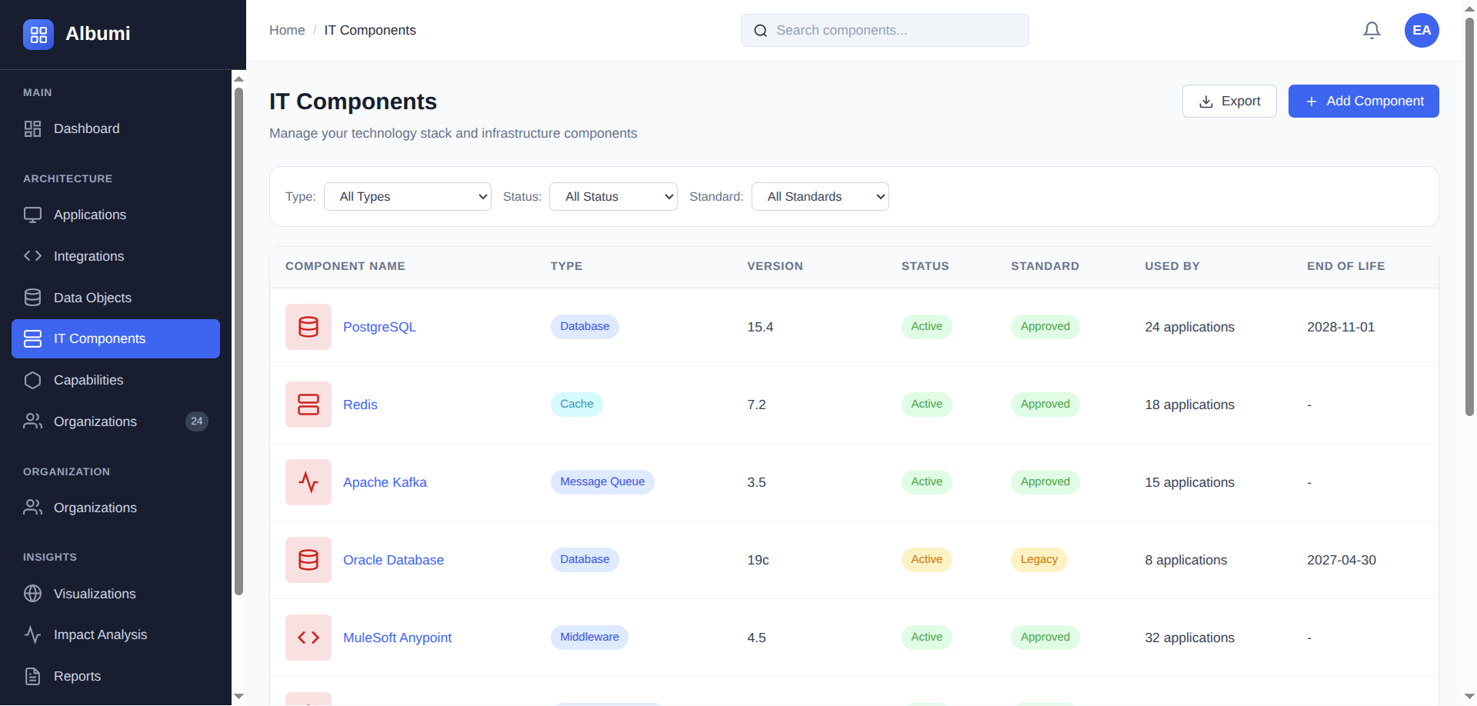
Task: Click the EA profile avatar
Action: (x=1421, y=30)
